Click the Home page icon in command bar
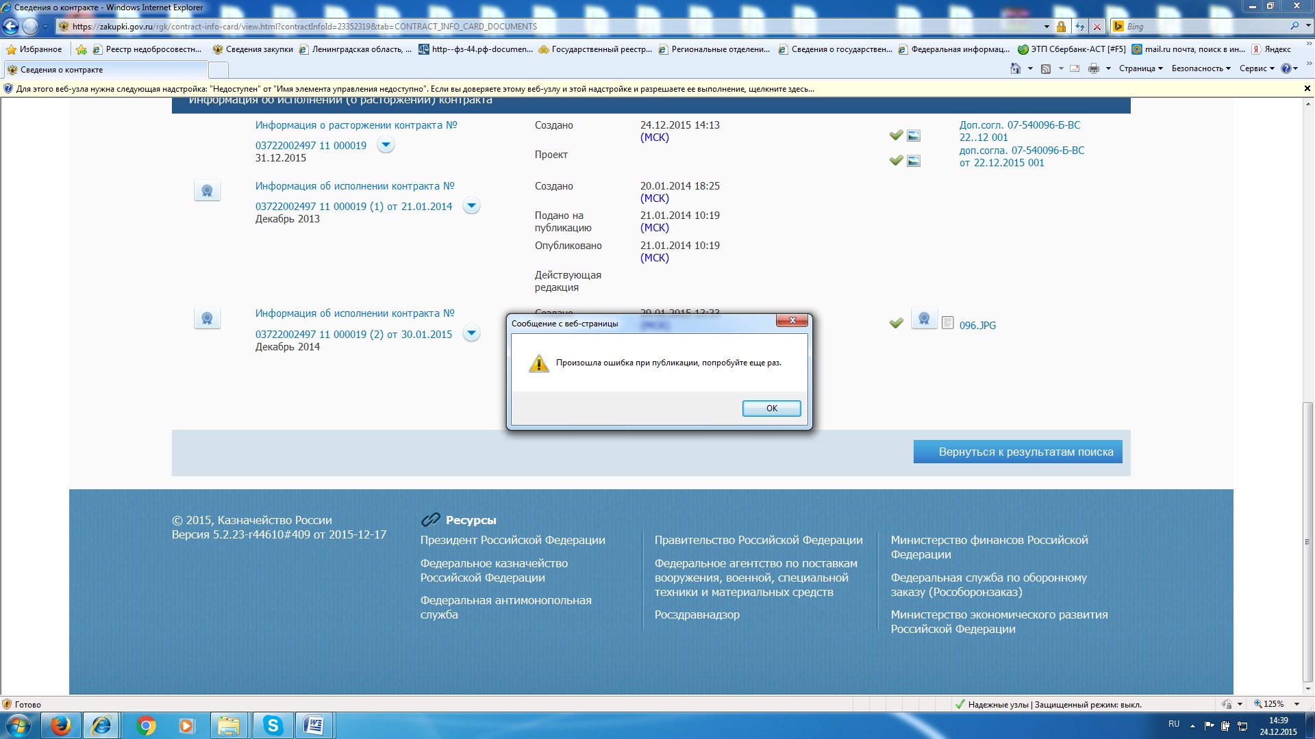1315x739 pixels. [1016, 68]
